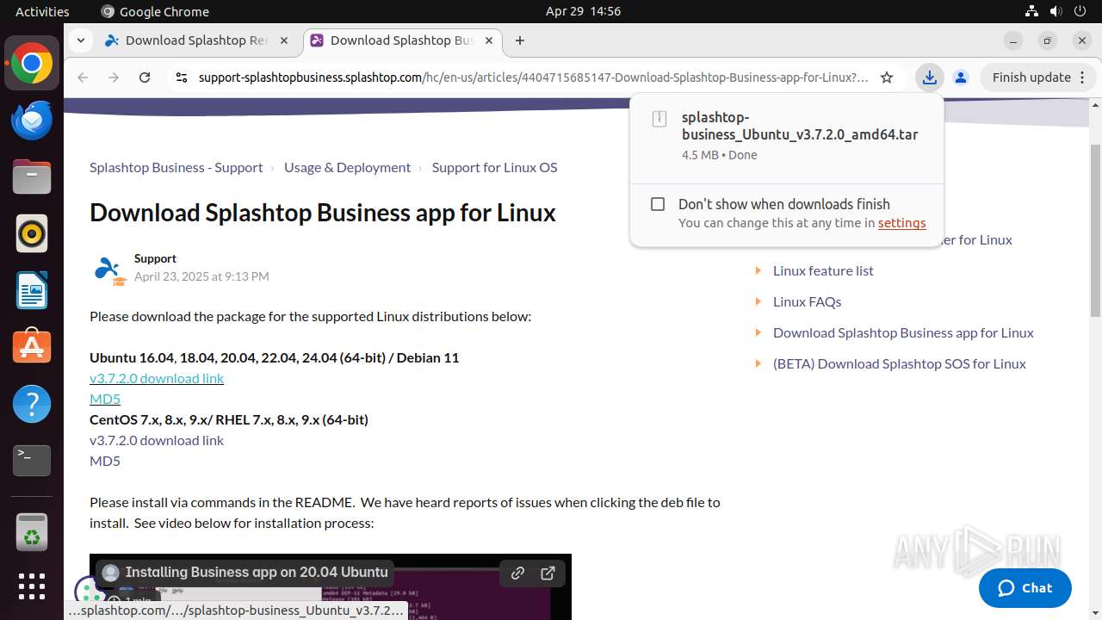The image size is (1102, 620).
Task: Open a new tab with plus button
Action: point(520,40)
